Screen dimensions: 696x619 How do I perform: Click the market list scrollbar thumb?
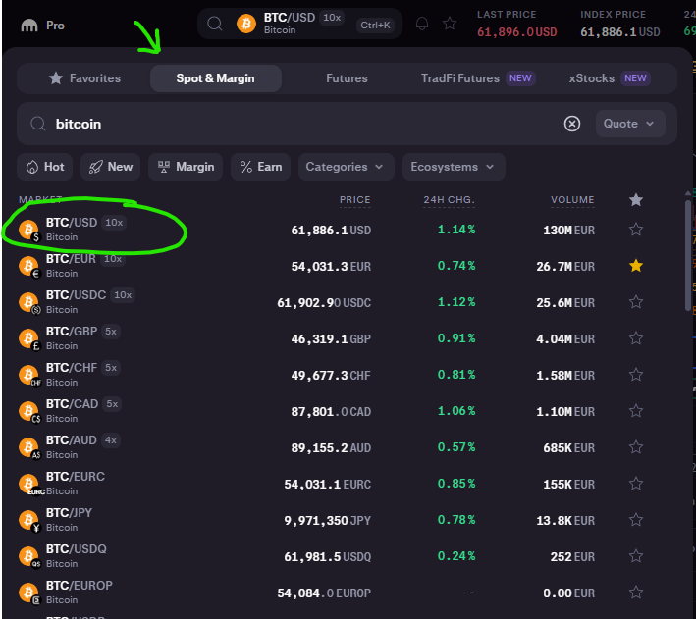(x=688, y=256)
